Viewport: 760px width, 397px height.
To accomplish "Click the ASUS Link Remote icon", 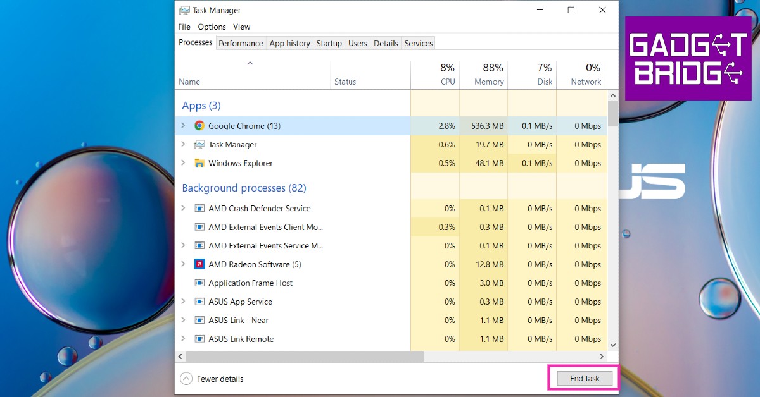I will (x=199, y=339).
